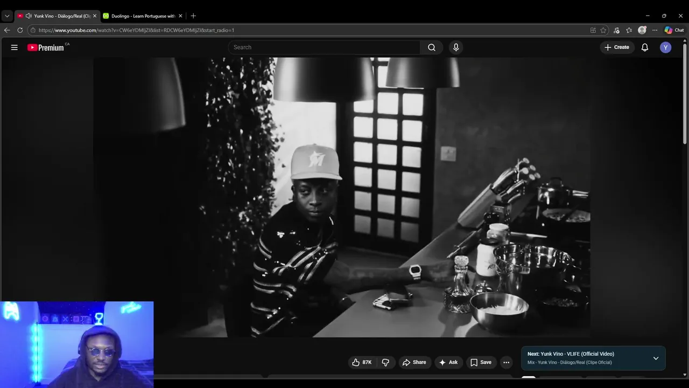Open the account avatar labeled Y

click(666, 47)
